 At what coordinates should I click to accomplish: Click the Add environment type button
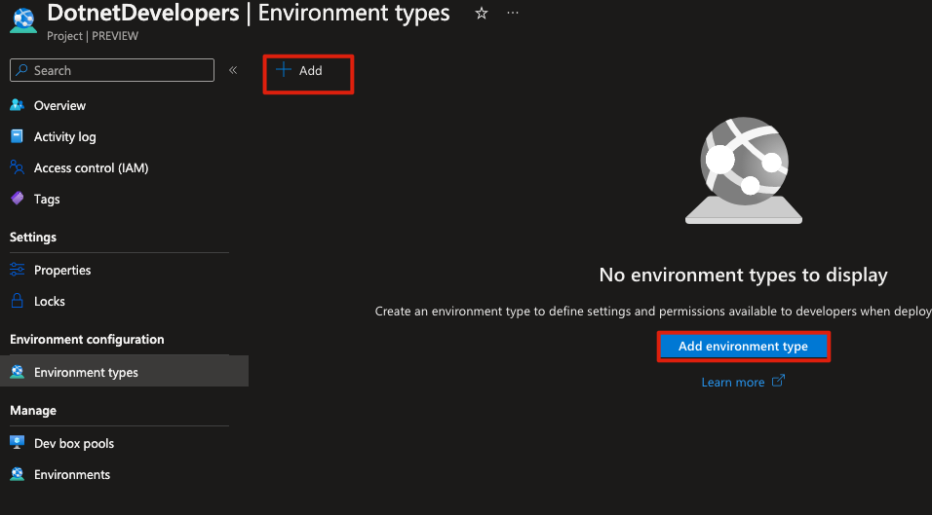tap(743, 347)
